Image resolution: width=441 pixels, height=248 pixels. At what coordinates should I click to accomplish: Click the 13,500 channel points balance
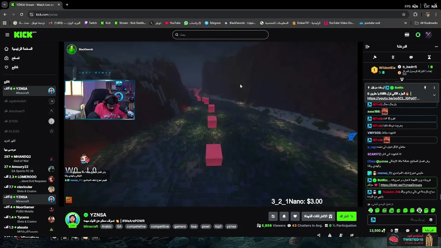[x=377, y=230]
